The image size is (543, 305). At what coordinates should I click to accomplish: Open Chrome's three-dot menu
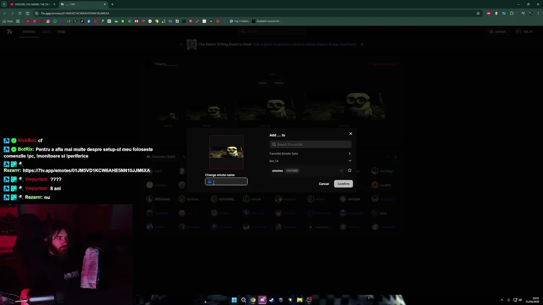pyautogui.click(x=538, y=13)
